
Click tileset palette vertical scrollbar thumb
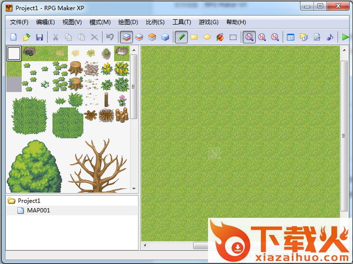pyautogui.click(x=134, y=86)
